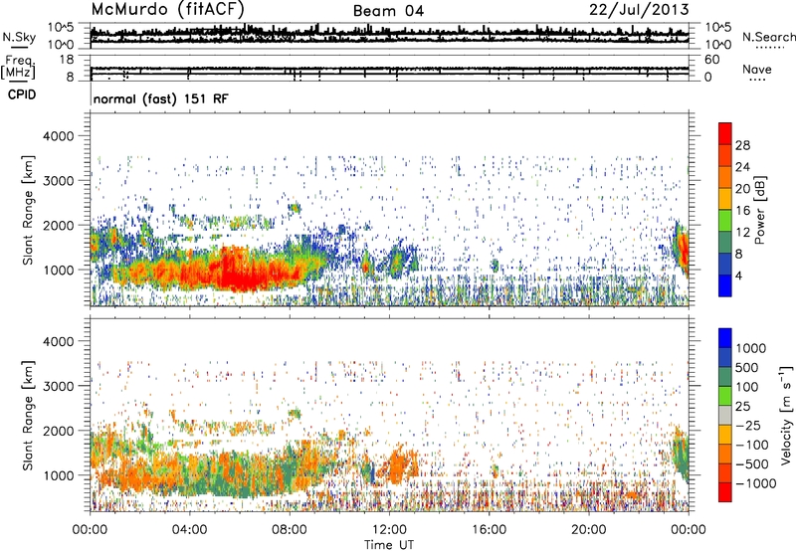Image resolution: width=796 pixels, height=551 pixels.
Task: Click the 12:00 time tick label
Action: tap(389, 530)
